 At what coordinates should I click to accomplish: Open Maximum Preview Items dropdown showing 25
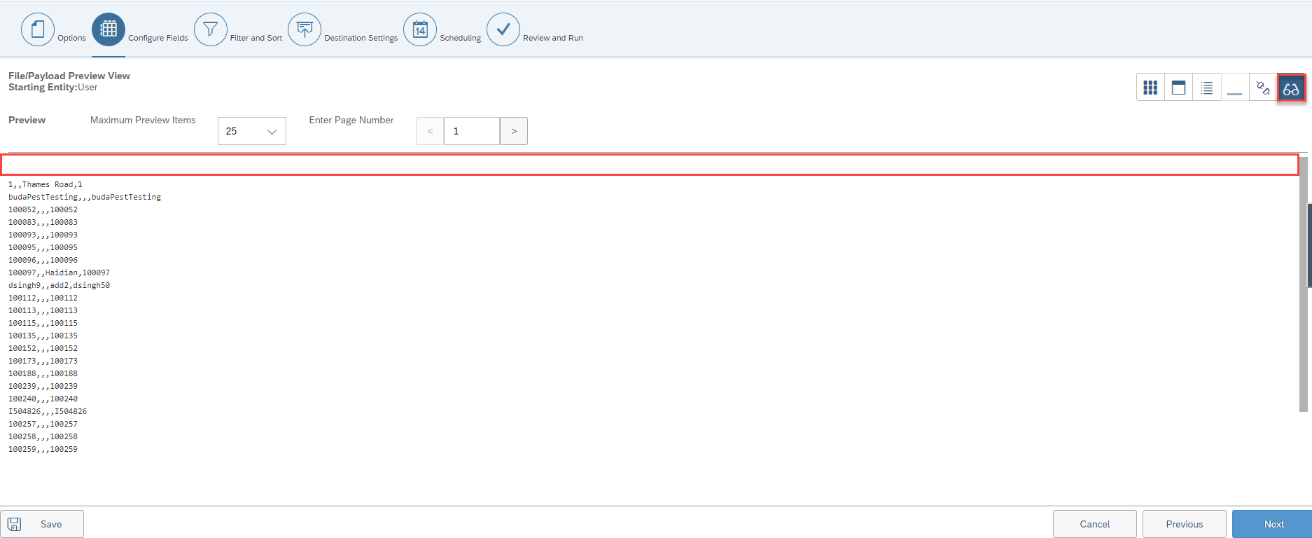[x=252, y=131]
